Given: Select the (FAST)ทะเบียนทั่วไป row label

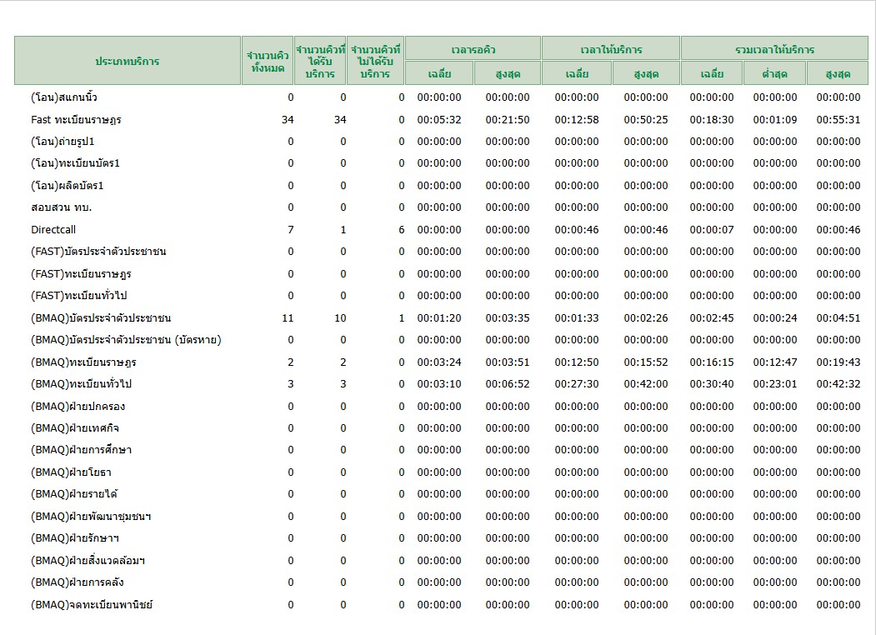Looking at the screenshot, I should click(79, 296).
